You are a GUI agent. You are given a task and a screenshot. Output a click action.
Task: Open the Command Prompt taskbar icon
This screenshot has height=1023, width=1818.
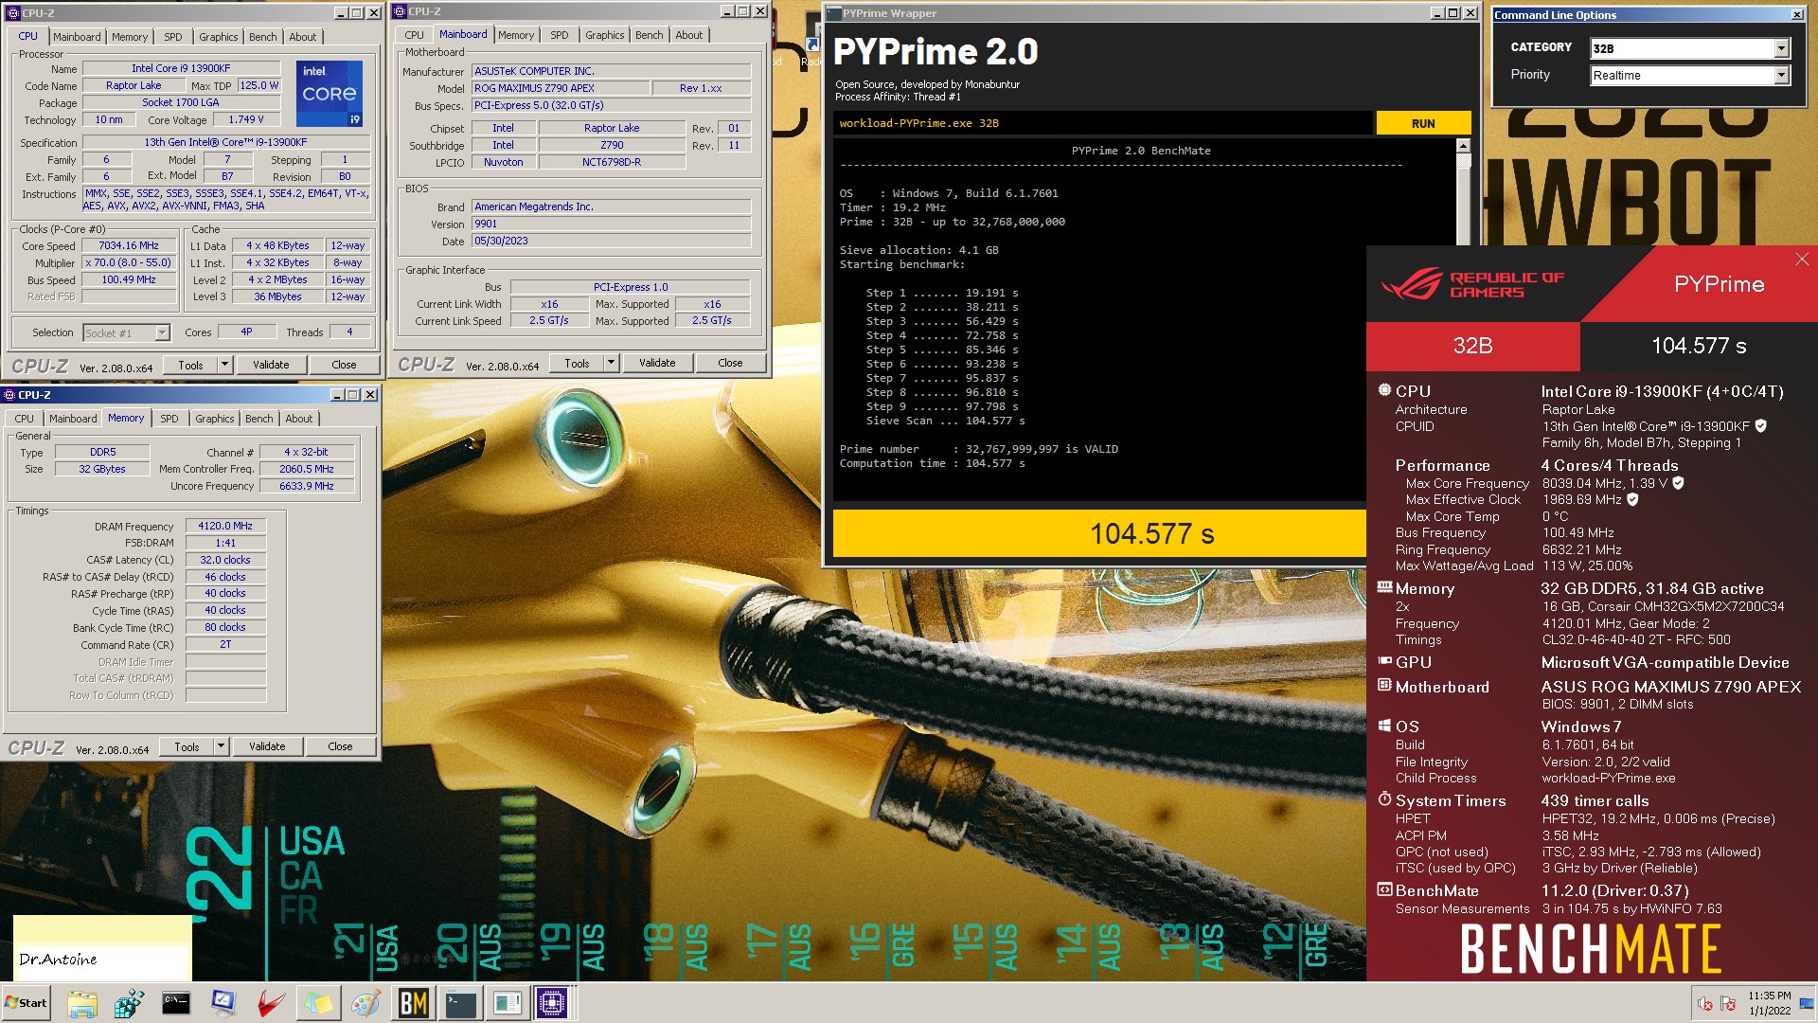tap(176, 1003)
